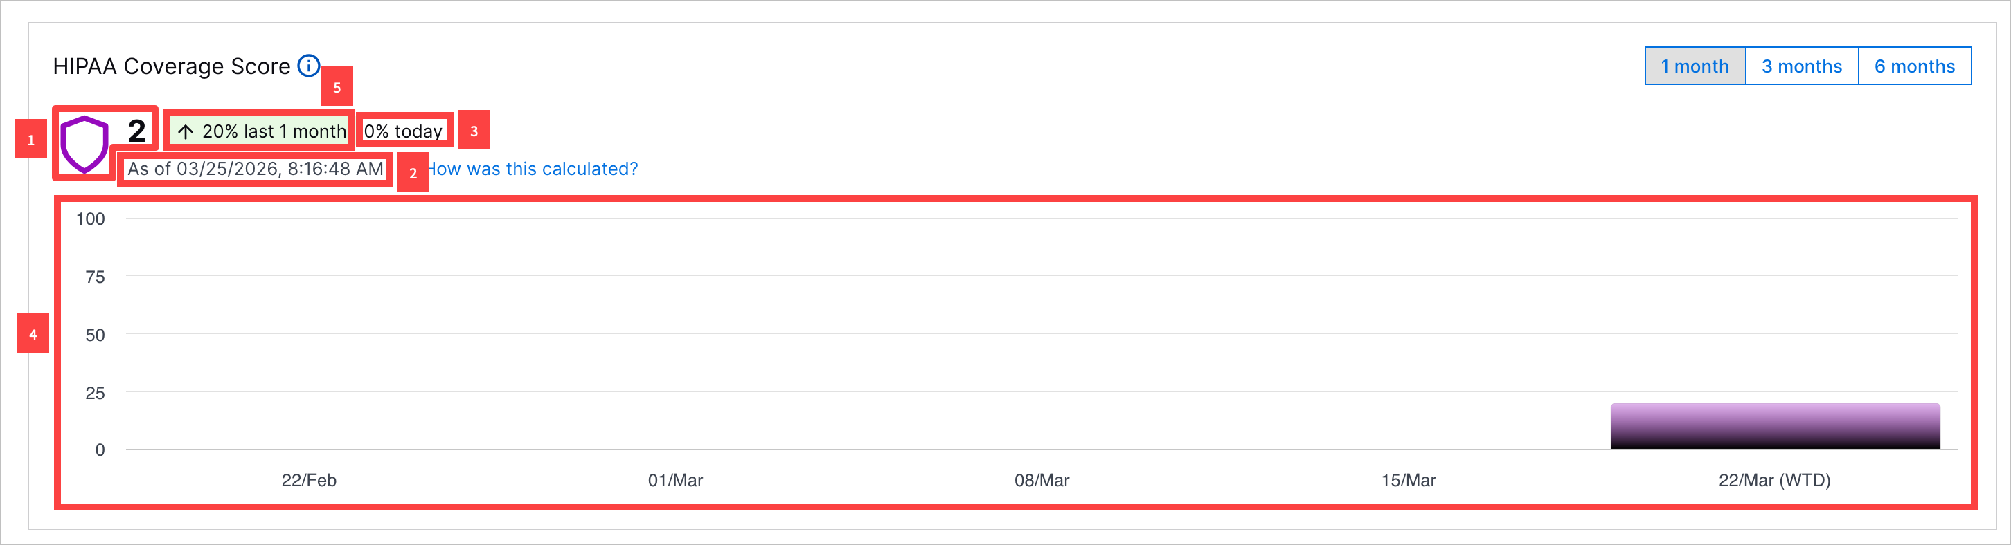2011x545 pixels.
Task: Click the "As of 03/25/2026" timestamp
Action: click(256, 169)
